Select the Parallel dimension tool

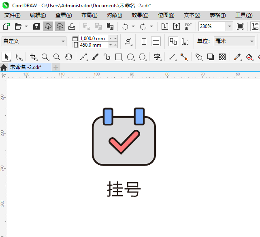click(x=172, y=57)
